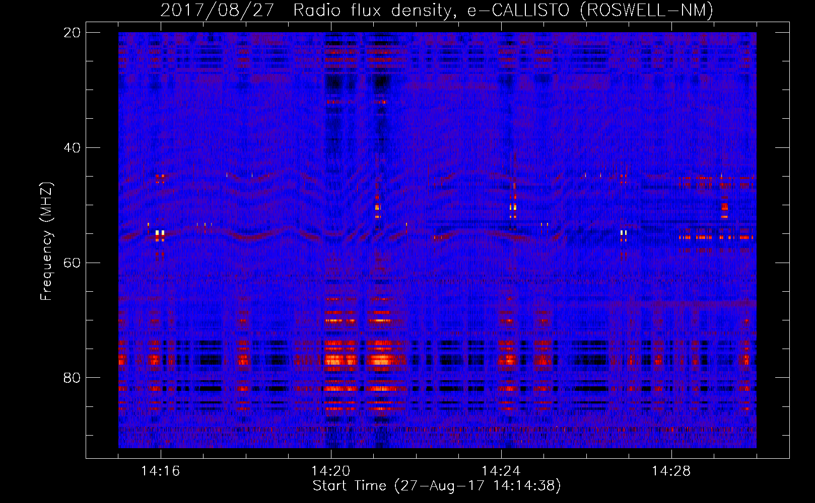Click the '60' frequency tick label
This screenshot has width=815, height=503.
72,263
